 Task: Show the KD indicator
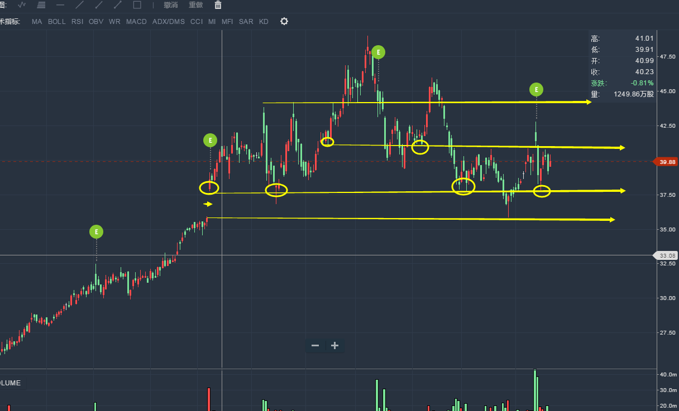[x=264, y=22]
